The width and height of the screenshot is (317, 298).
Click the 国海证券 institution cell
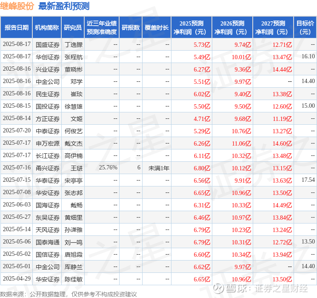(48, 205)
